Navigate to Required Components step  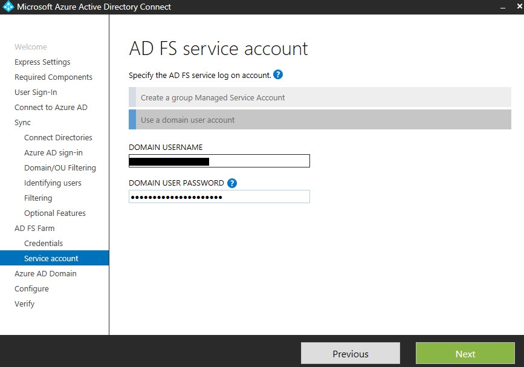53,77
